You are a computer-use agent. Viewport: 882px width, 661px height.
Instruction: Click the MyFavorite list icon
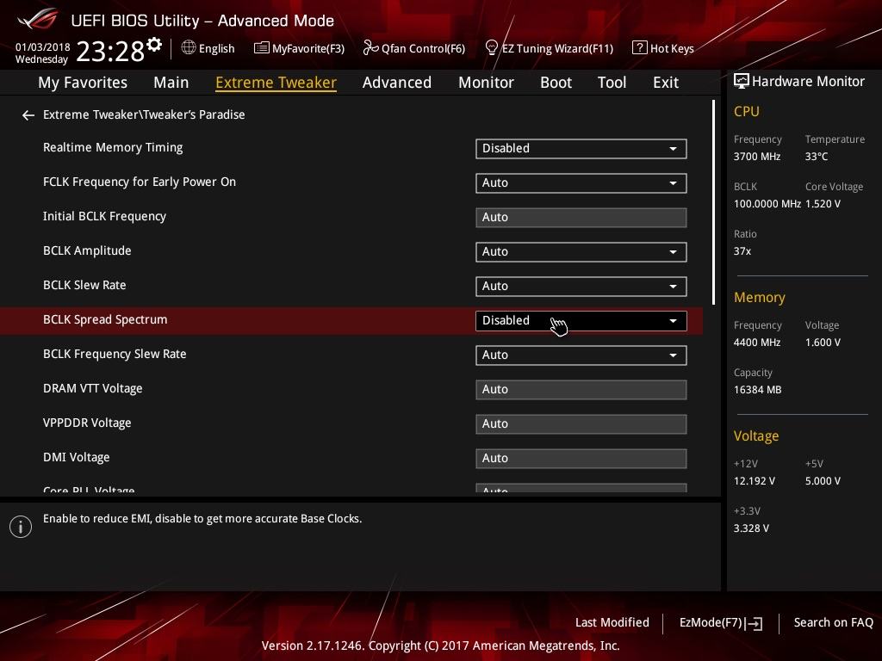click(261, 48)
